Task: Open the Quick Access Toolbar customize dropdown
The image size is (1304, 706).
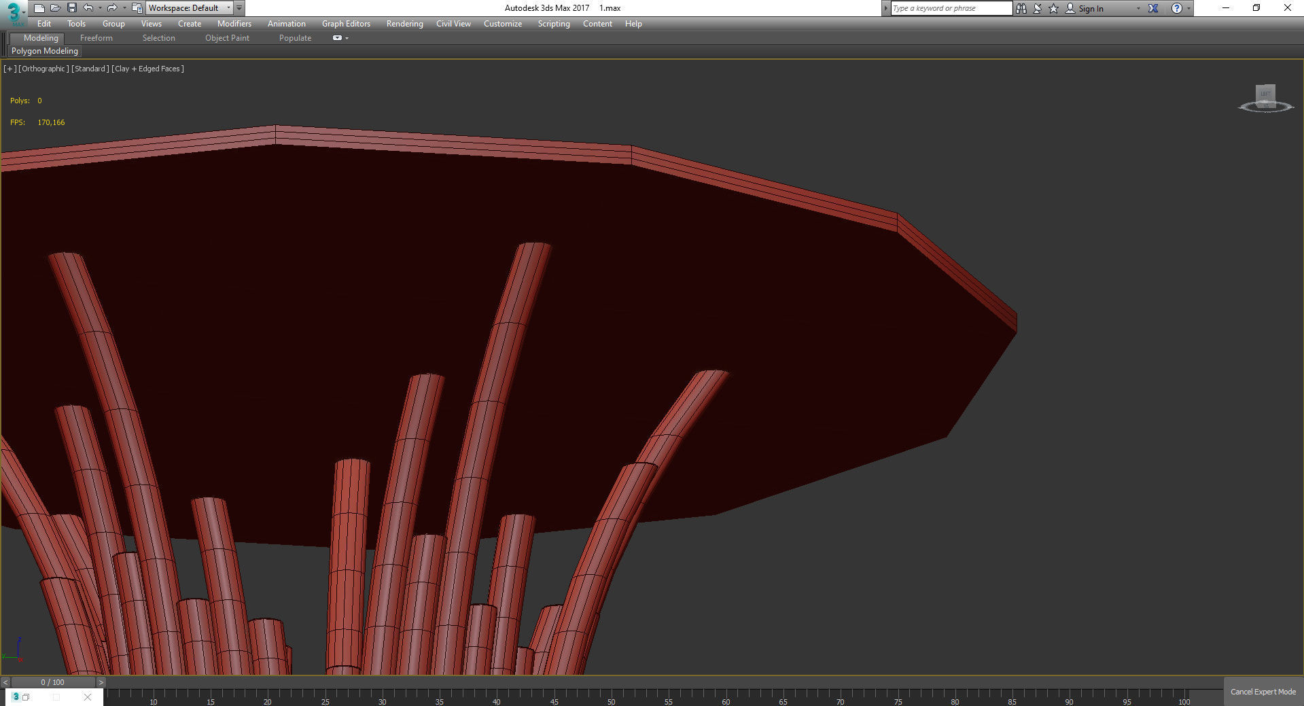Action: pos(239,8)
